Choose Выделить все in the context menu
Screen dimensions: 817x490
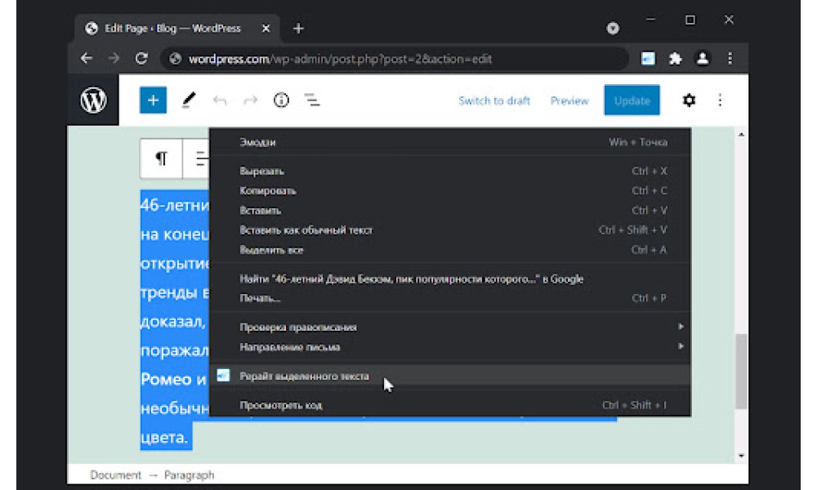[450, 250]
